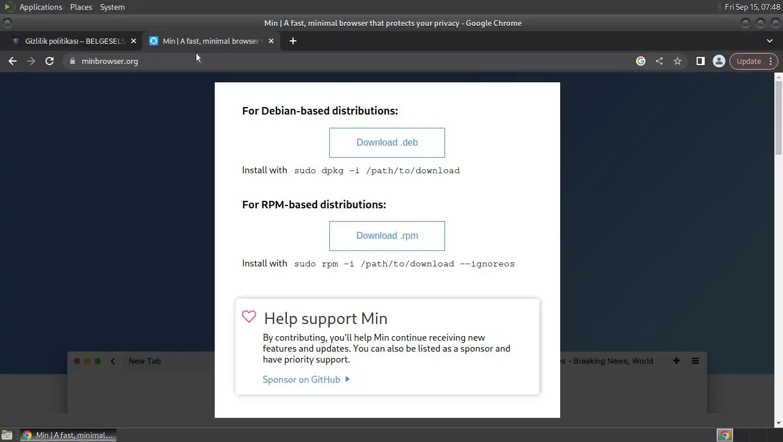Click the window menu button on title bar
Viewport: 783px width, 442px height.
7,23
